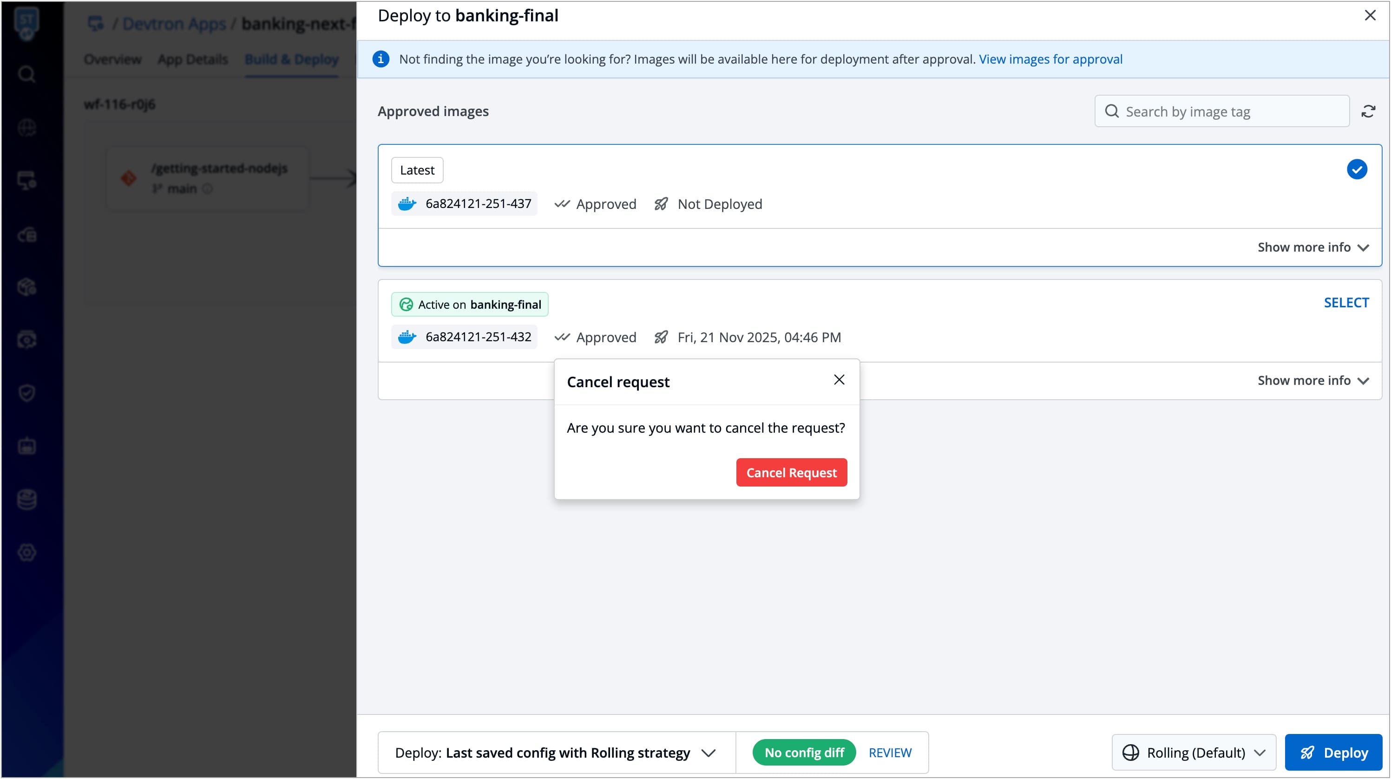Switch to the App Details tab
The width and height of the screenshot is (1391, 779).
coord(193,59)
